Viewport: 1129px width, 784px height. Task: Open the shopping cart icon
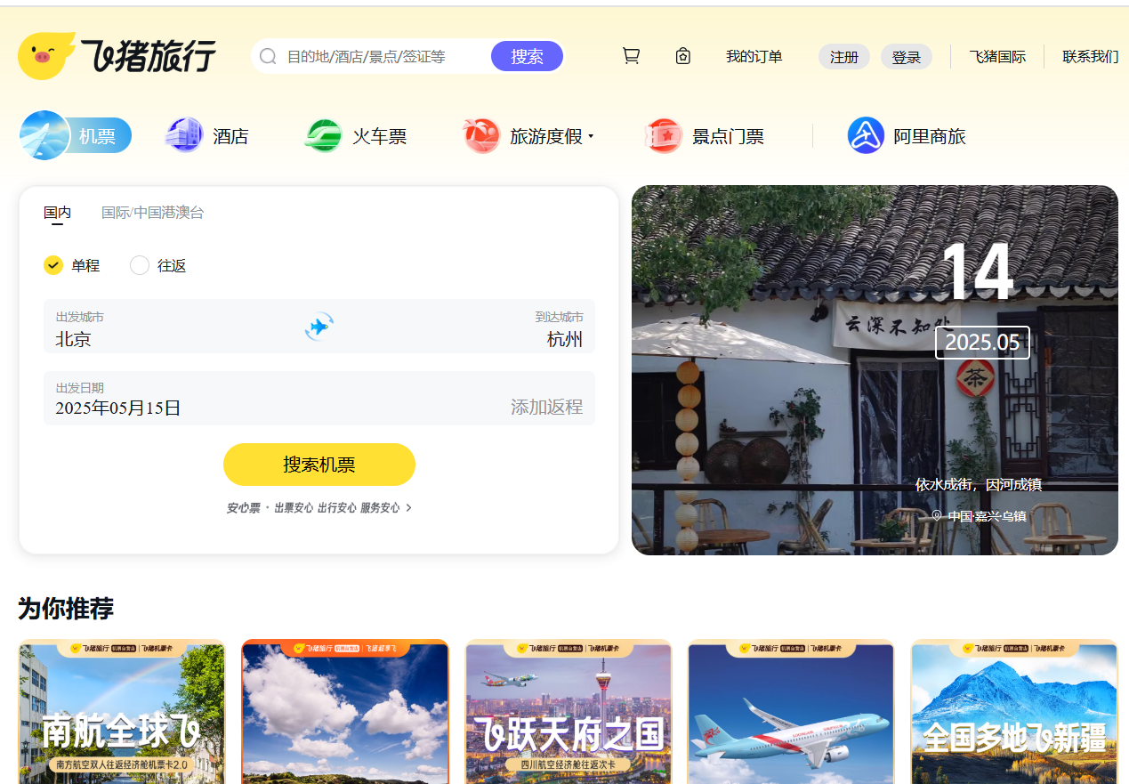631,56
